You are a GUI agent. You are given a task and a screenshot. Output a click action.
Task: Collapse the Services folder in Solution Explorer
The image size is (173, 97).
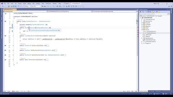(x=142, y=30)
